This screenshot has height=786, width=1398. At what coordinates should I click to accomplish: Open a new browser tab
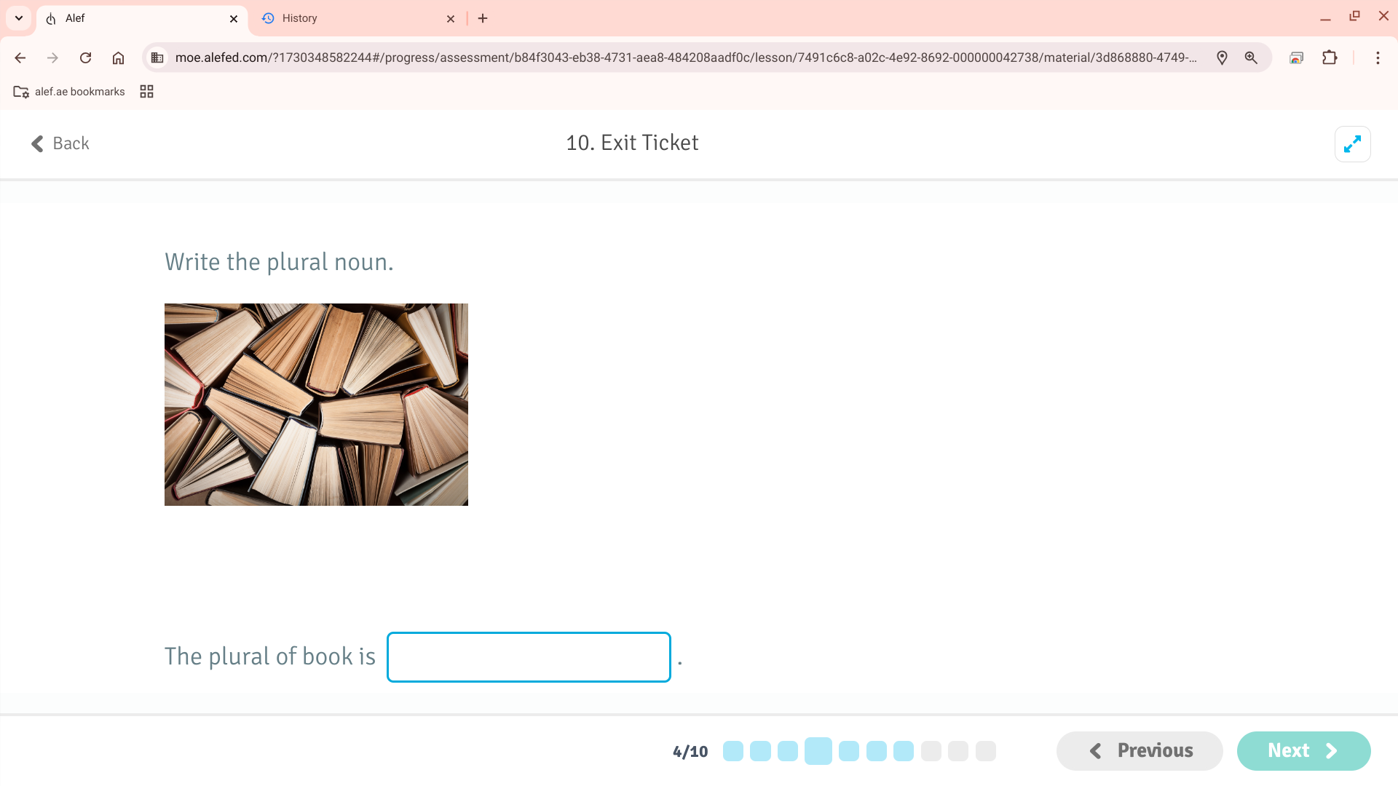click(483, 18)
